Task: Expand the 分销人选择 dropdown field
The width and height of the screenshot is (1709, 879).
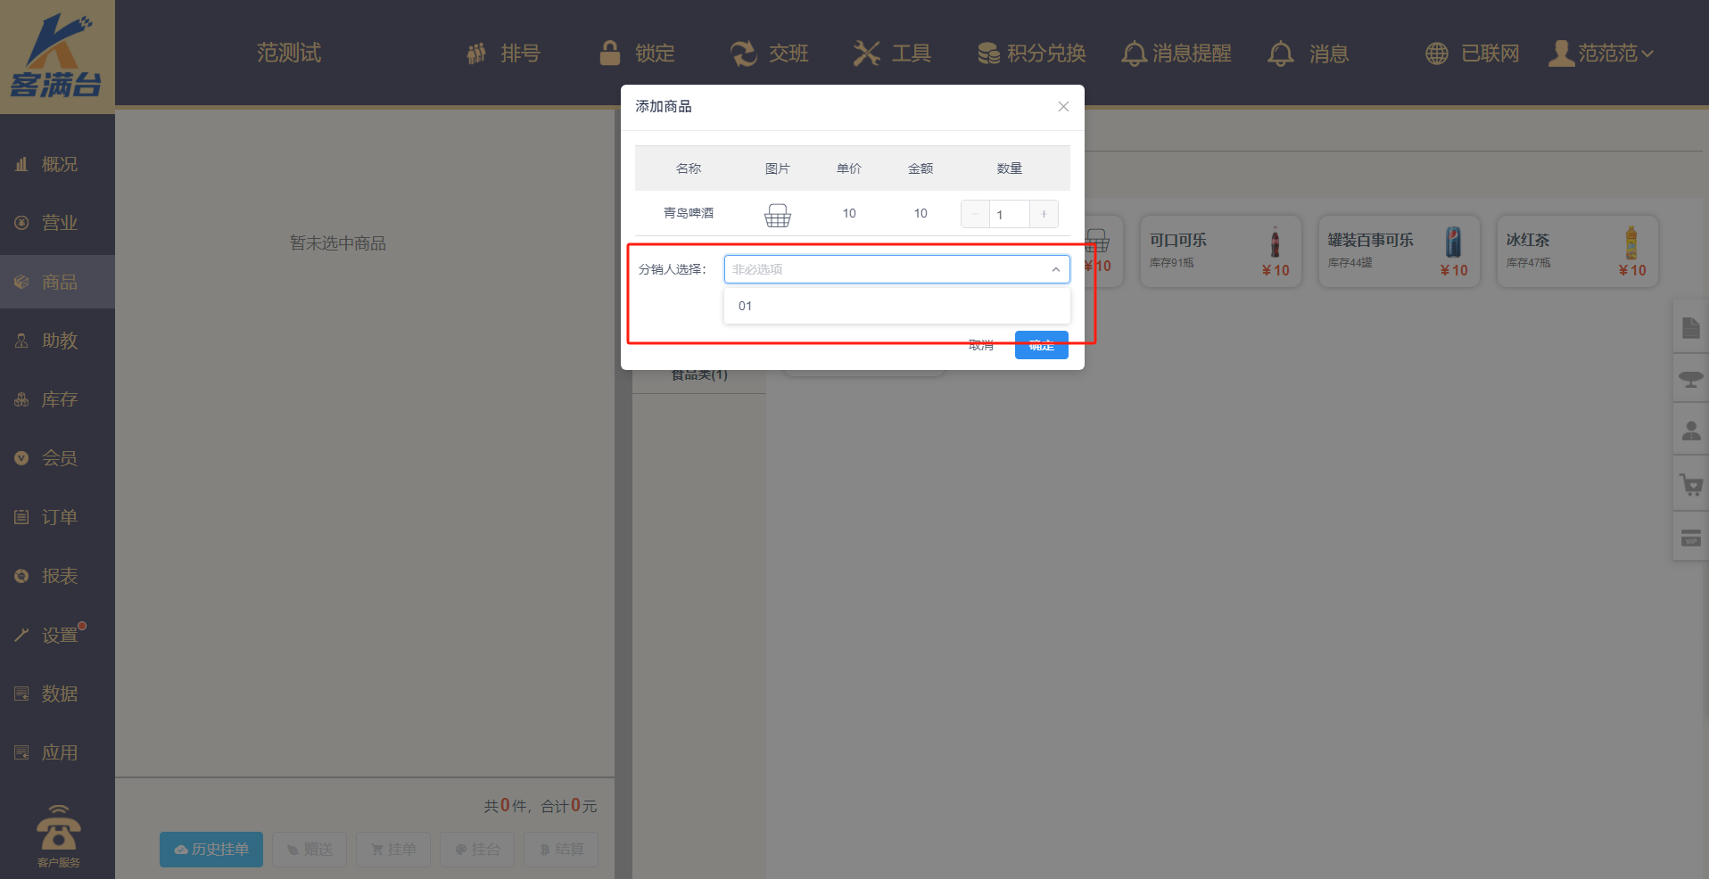Action: point(896,269)
